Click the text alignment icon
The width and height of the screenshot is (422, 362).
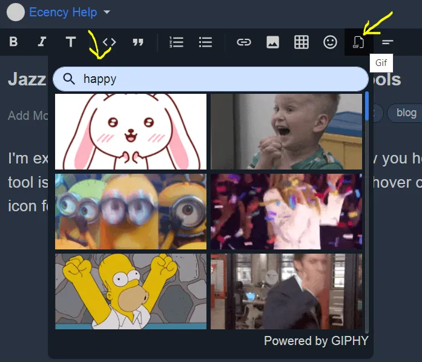387,42
